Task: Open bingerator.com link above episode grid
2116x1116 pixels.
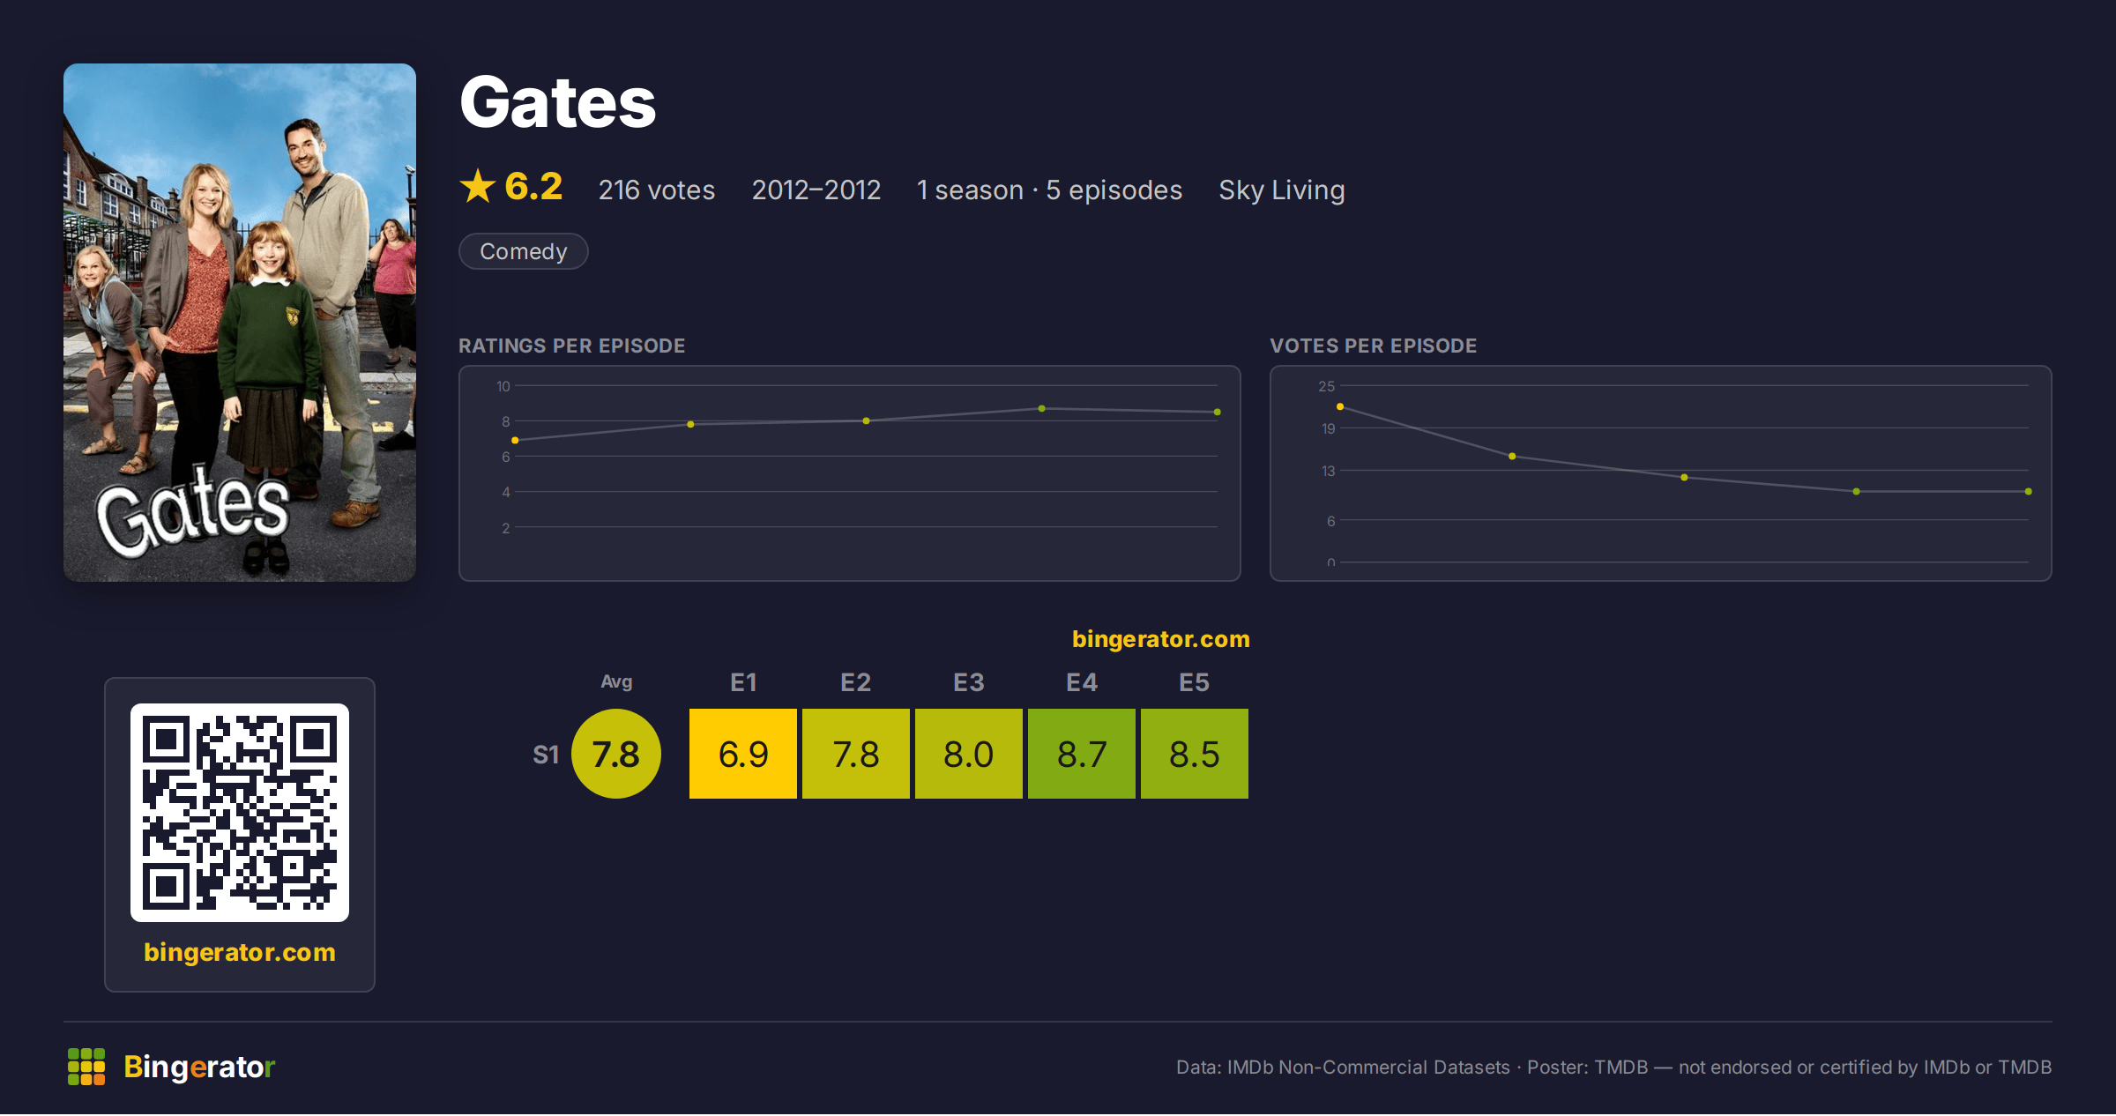Action: (1161, 639)
